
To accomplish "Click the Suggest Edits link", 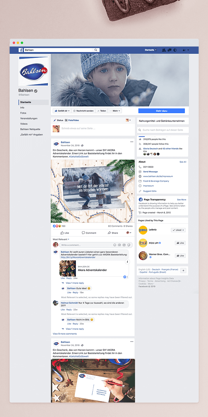I will click(x=150, y=191).
